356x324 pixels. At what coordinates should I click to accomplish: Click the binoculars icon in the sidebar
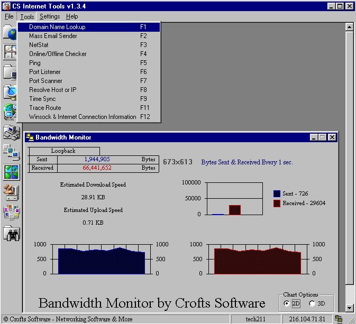tap(11, 233)
